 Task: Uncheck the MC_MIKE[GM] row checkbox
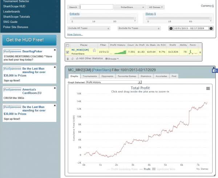point(68,52)
